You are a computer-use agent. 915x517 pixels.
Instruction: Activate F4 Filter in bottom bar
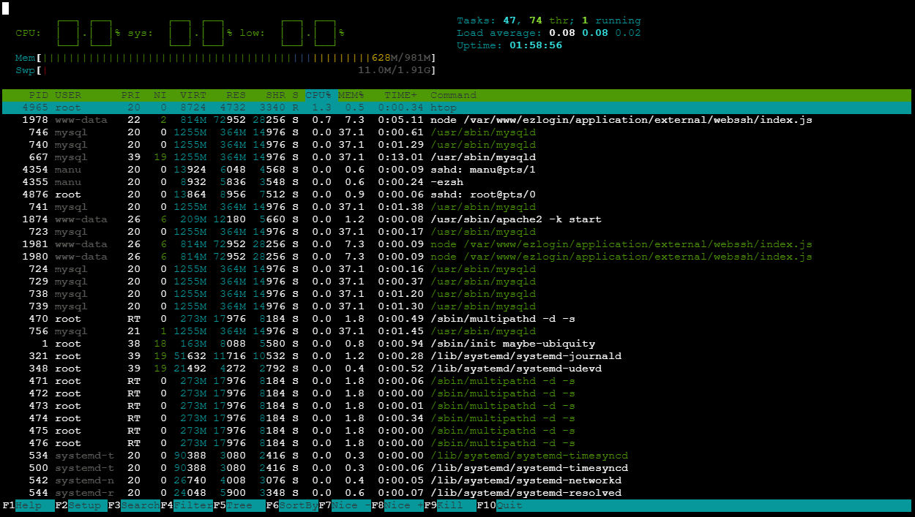[187, 505]
